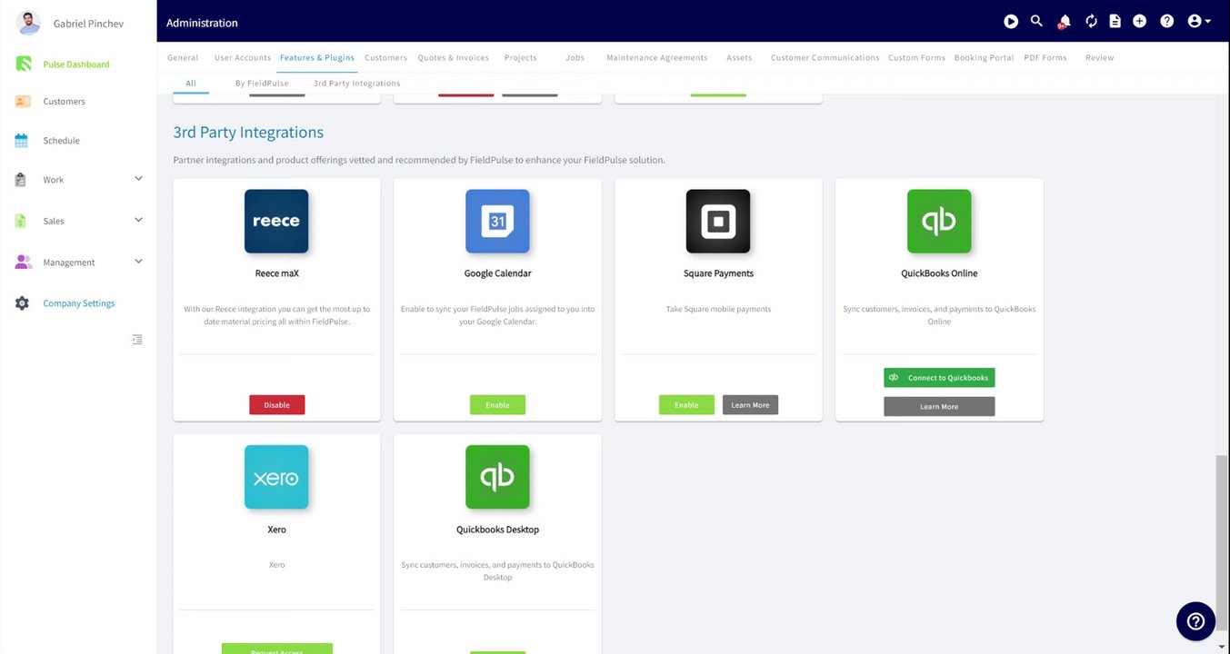The height and width of the screenshot is (654, 1230).
Task: Open search via the magnifier icon
Action: pos(1036,21)
